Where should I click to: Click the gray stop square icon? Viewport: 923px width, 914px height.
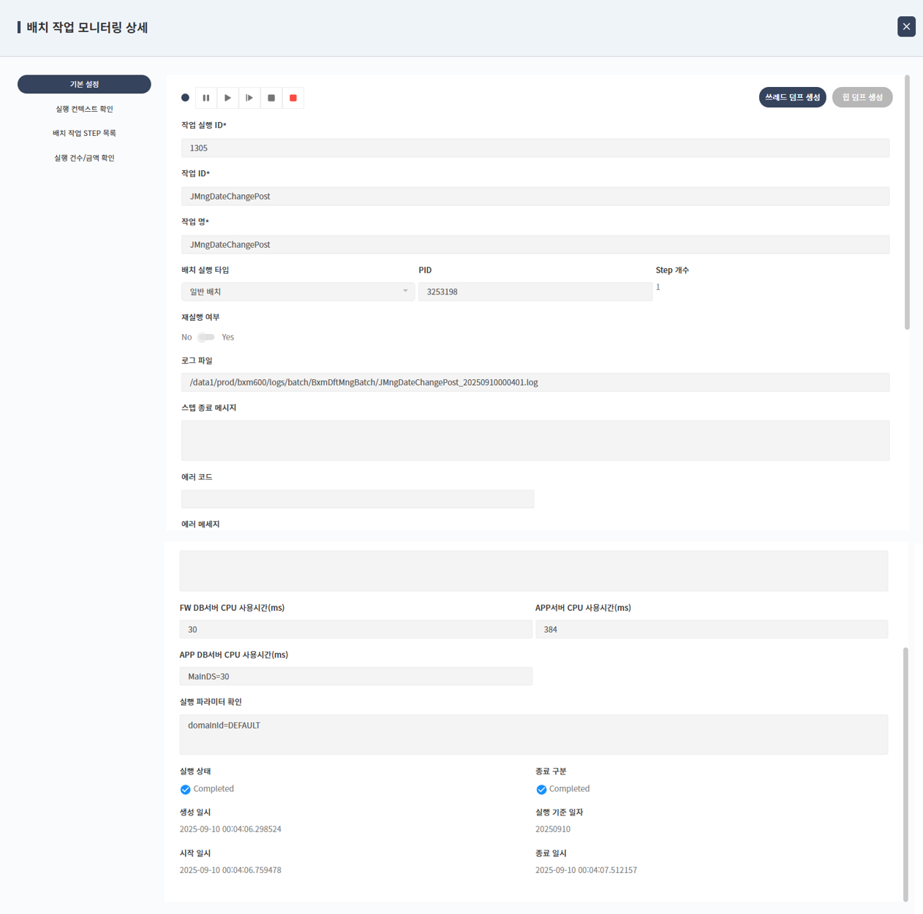[271, 98]
